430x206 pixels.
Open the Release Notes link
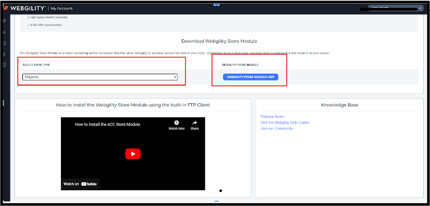tap(272, 117)
